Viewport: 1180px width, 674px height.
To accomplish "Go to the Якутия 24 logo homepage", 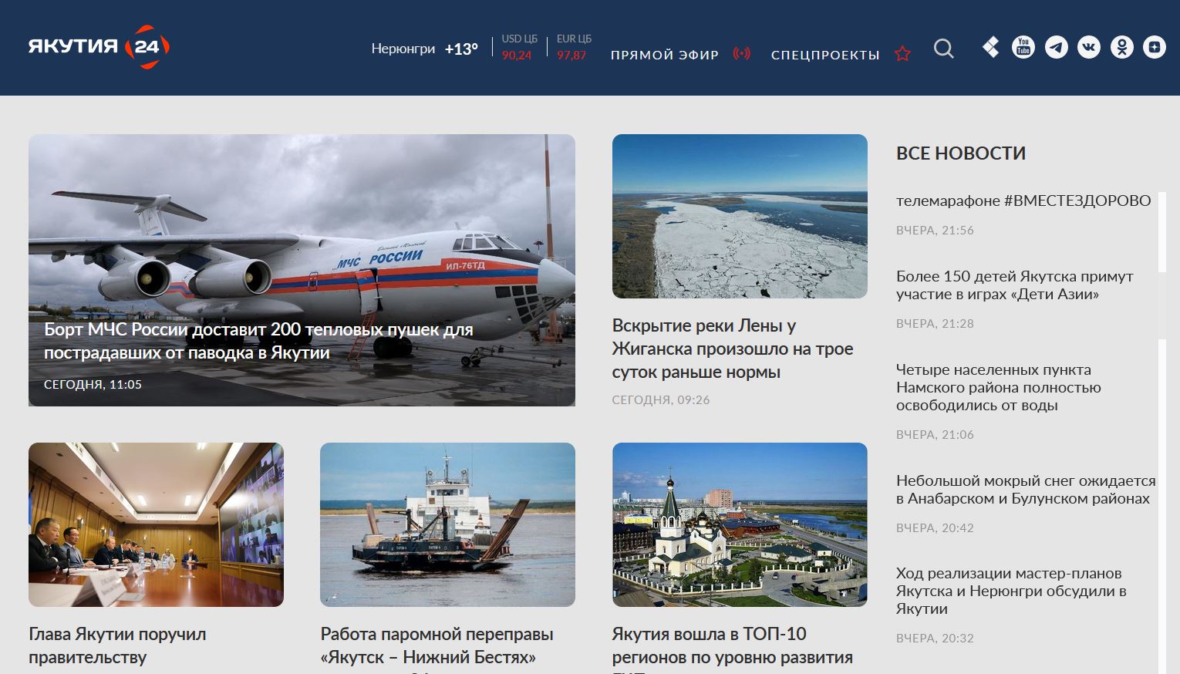I will click(x=99, y=47).
